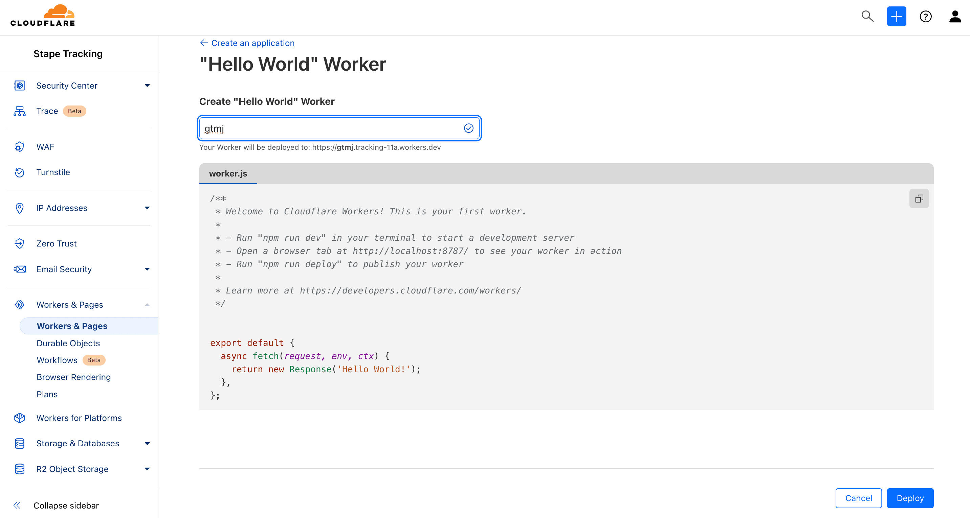Go to Trace in sidebar
This screenshot has width=970, height=518.
click(47, 111)
